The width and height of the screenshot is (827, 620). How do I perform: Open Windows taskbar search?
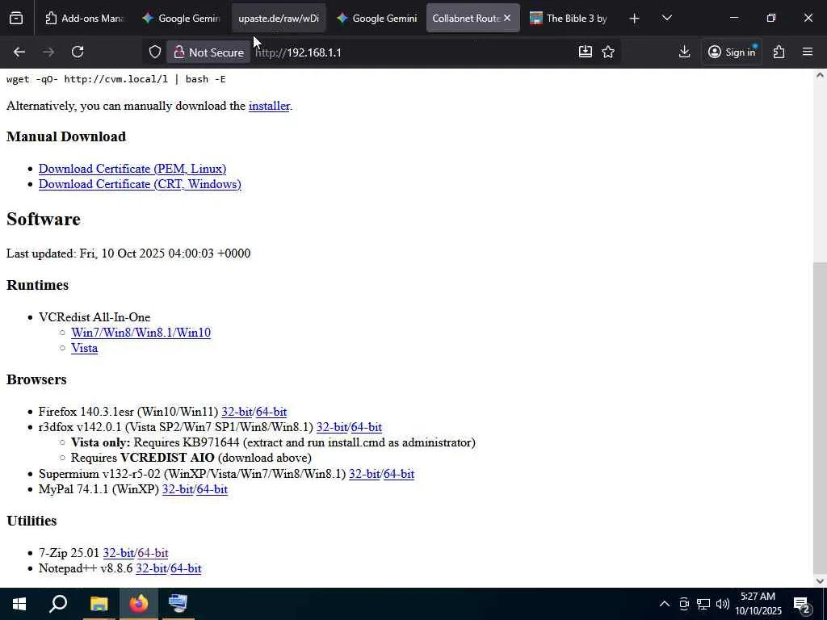coord(58,604)
